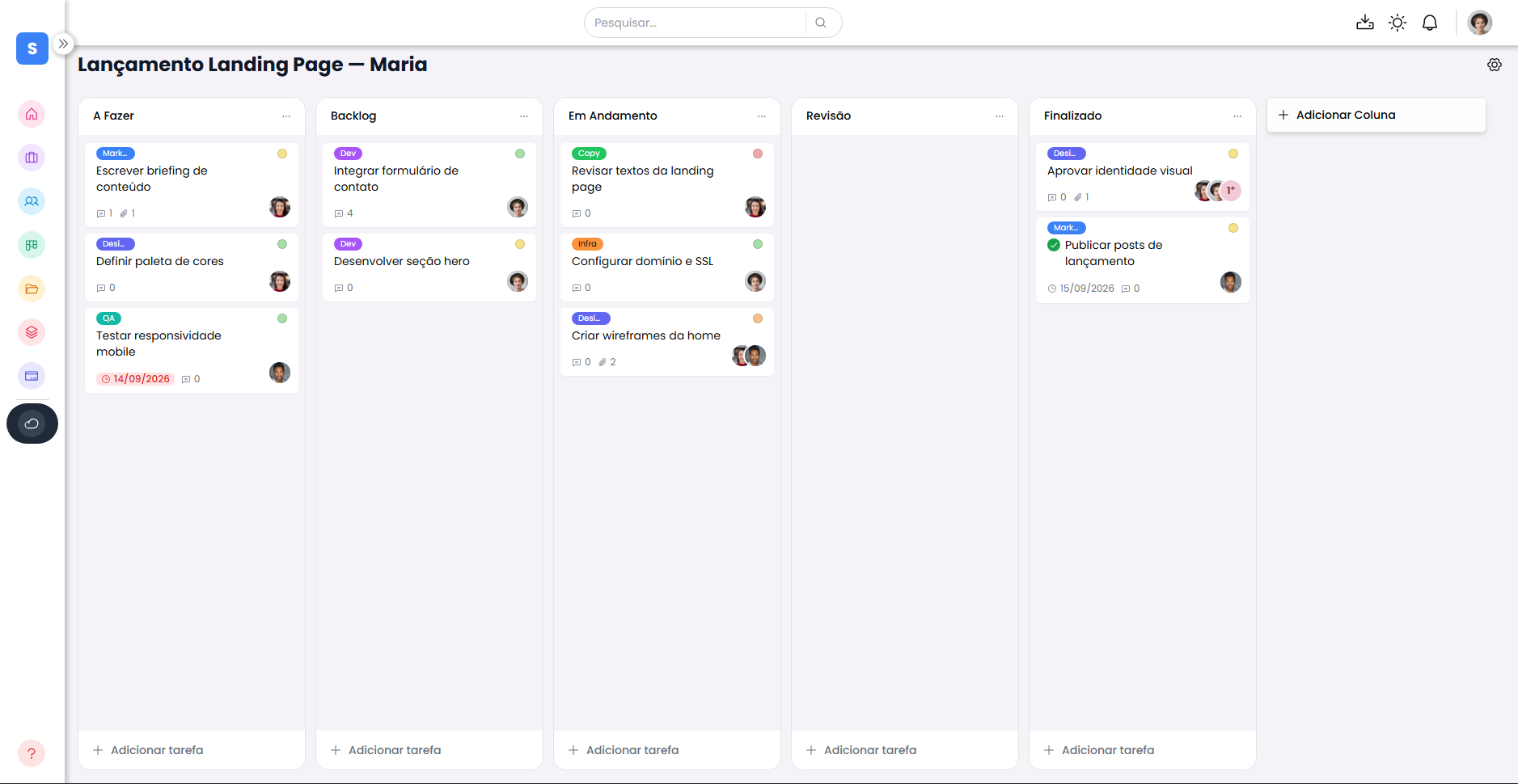Open the user profile avatar in the header
This screenshot has width=1518, height=784.
[x=1480, y=23]
